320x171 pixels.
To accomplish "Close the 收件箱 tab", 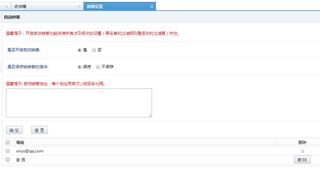I will 79,7.
